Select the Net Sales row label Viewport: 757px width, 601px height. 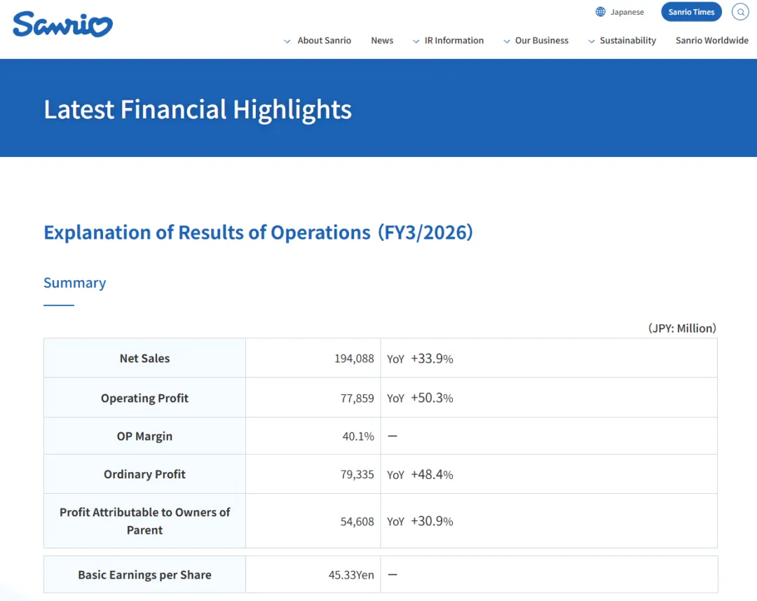[x=145, y=359]
